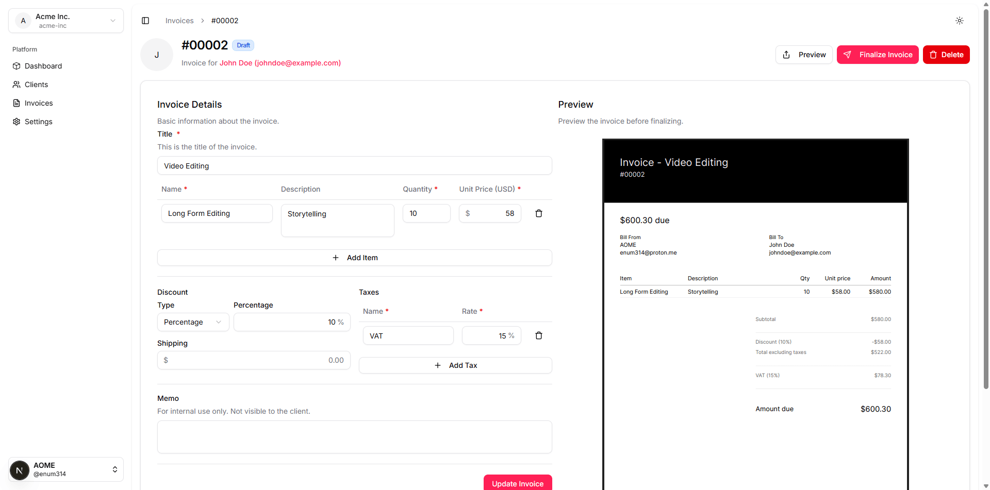The height and width of the screenshot is (490, 990).
Task: Click the Preview button
Action: (804, 55)
